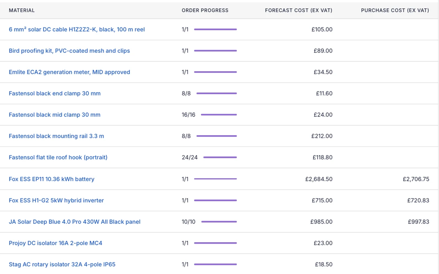The width and height of the screenshot is (439, 274).
Task: Click progress bar for Fastensol mid clamp
Action: (219, 115)
